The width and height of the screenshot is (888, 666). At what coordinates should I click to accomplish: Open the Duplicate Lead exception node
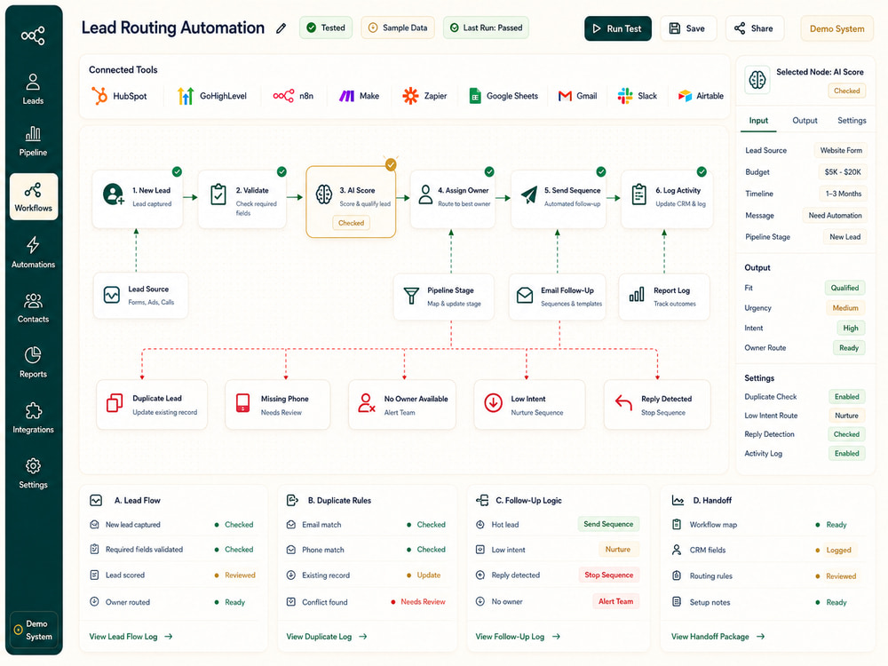click(152, 404)
